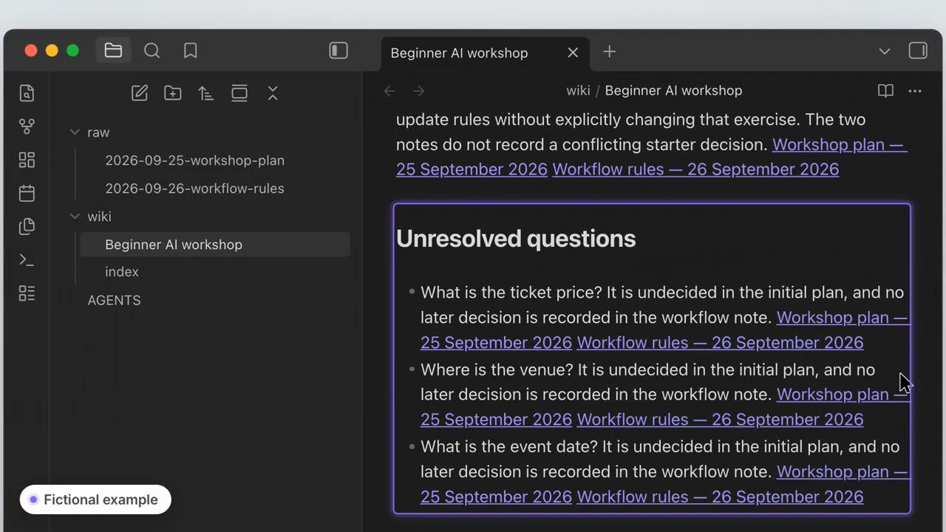
Task: Open Workflow rules link under event date
Action: pyautogui.click(x=720, y=497)
